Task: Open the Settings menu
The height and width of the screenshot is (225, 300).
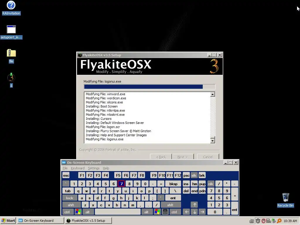Action: pyautogui.click(x=93, y=168)
